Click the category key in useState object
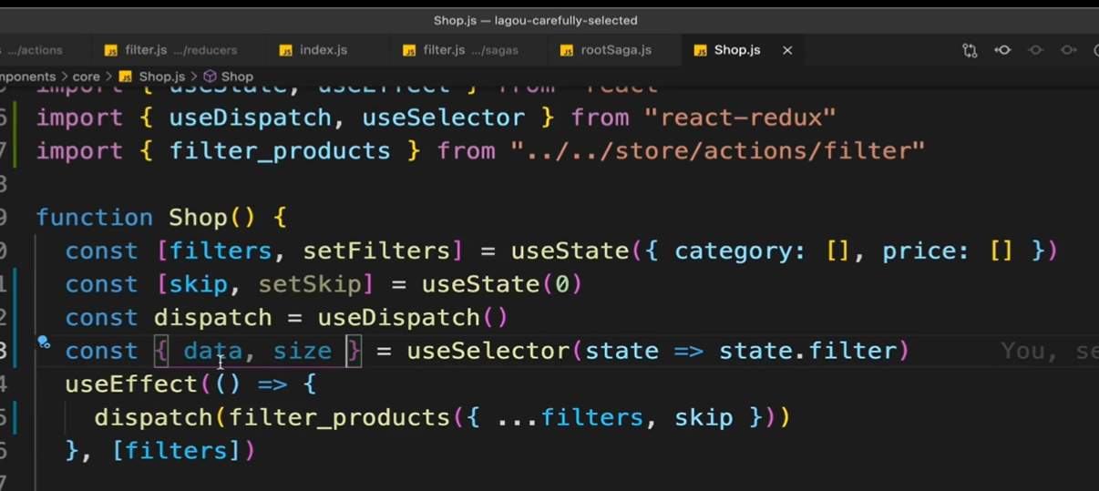The height and width of the screenshot is (491, 1099). click(x=734, y=251)
